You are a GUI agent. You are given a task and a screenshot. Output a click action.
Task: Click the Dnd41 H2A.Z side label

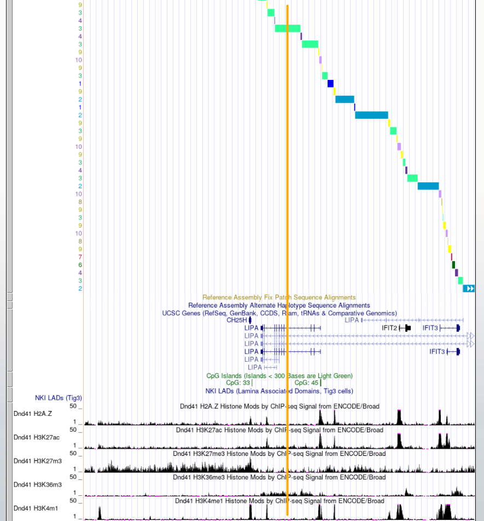click(33, 414)
